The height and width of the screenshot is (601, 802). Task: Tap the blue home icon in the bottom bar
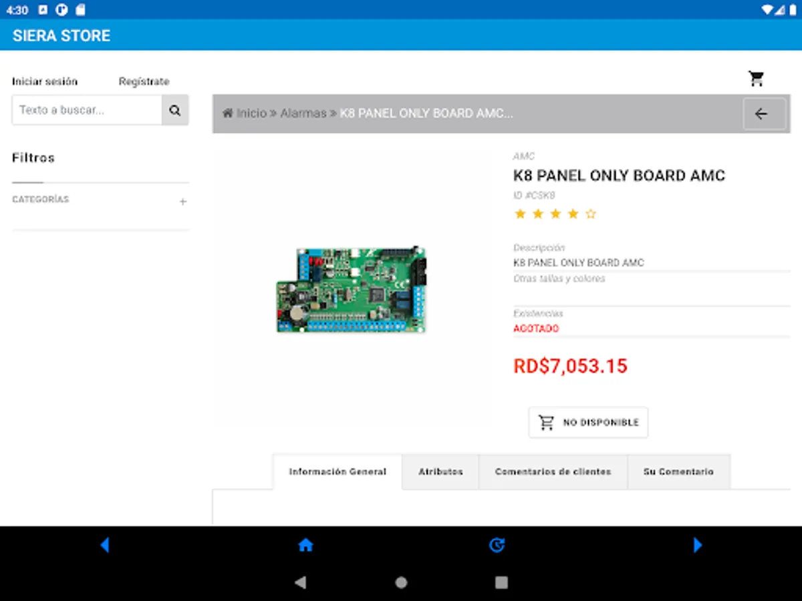point(305,546)
